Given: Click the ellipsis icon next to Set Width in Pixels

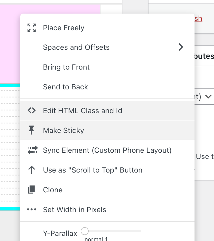Looking at the screenshot, I should [32, 209].
